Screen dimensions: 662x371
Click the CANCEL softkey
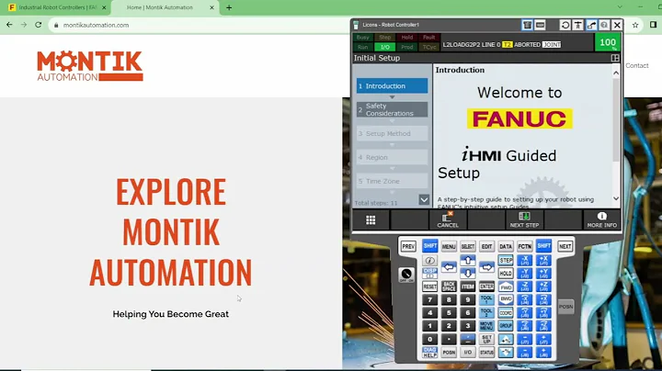click(x=448, y=220)
